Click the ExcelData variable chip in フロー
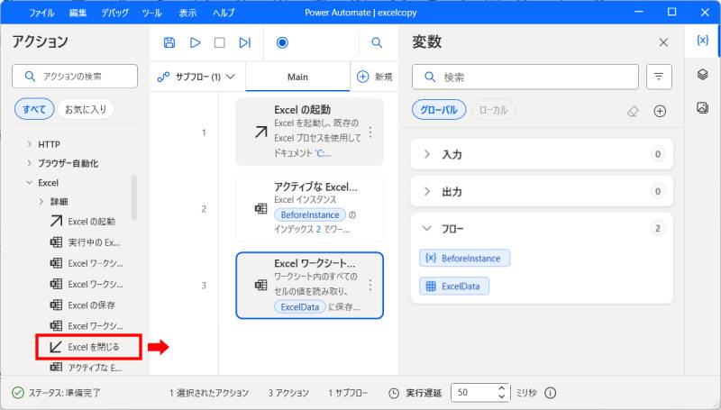The image size is (721, 410). pos(454,287)
